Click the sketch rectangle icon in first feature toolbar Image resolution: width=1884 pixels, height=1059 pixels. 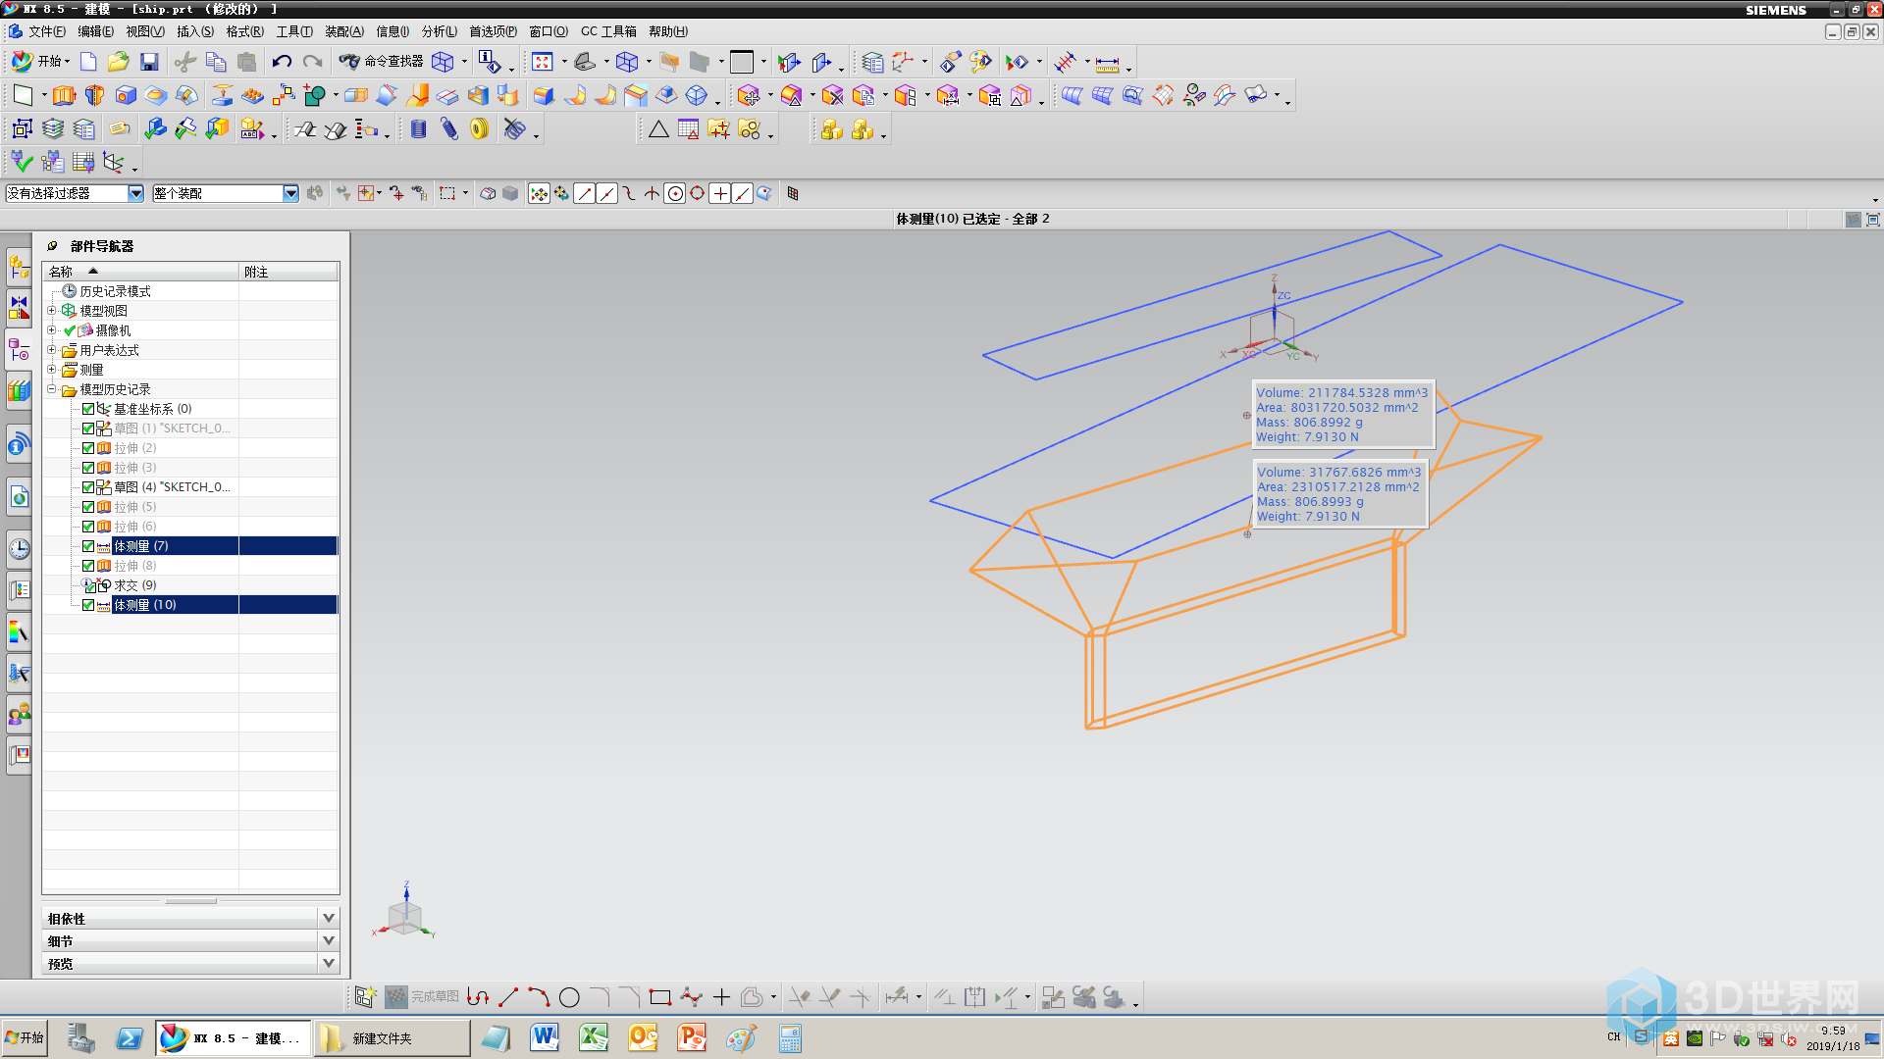(23, 95)
